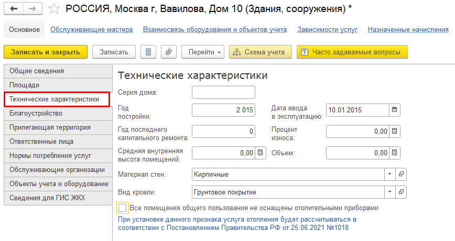Screen dimensions: 455x241
Task: Add page to favorites with star icon
Action: pyautogui.click(x=54, y=9)
